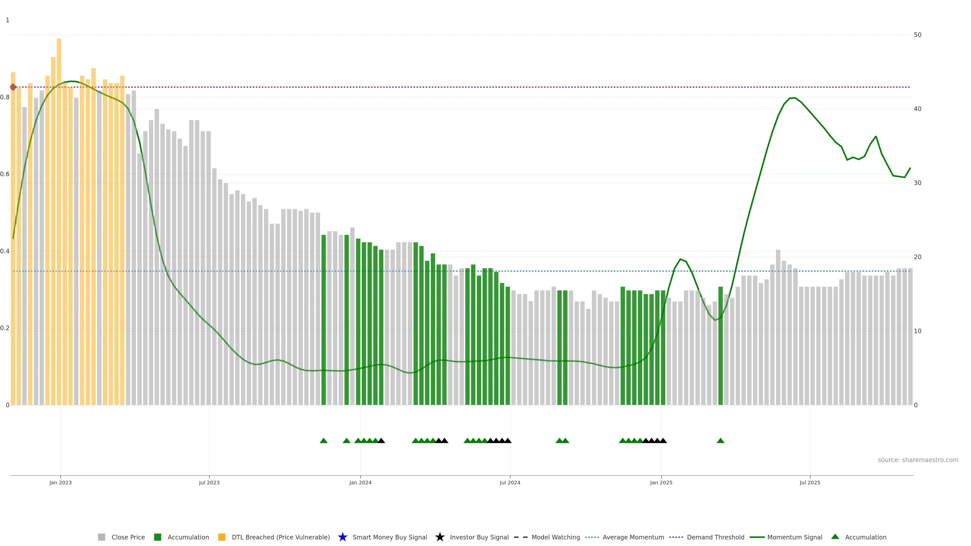Screen dimensions: 971x546
Task: Click the red diamond Demand Threshold marker
Action: (13, 87)
